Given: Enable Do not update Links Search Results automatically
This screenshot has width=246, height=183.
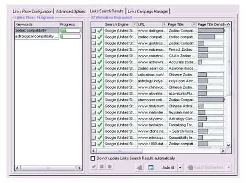Looking at the screenshot, I should click(x=93, y=158).
